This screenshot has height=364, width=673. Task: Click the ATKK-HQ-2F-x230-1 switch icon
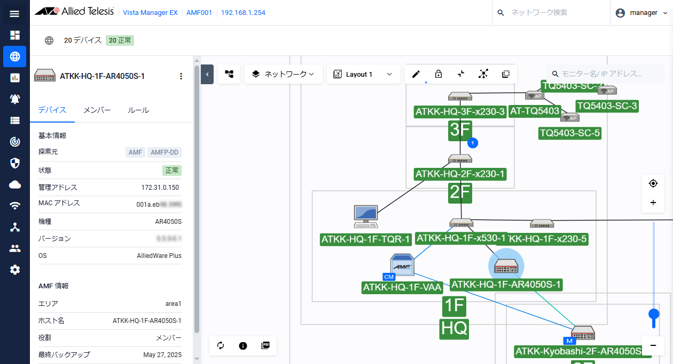pos(460,159)
